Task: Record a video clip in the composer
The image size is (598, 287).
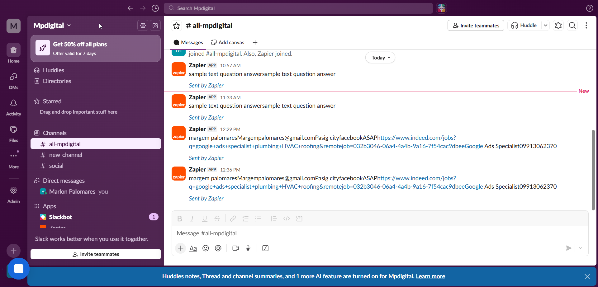Action: [235, 248]
